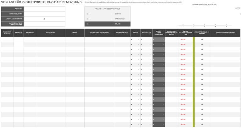Select the first data row's 0% completion cell

click(x=202, y=39)
